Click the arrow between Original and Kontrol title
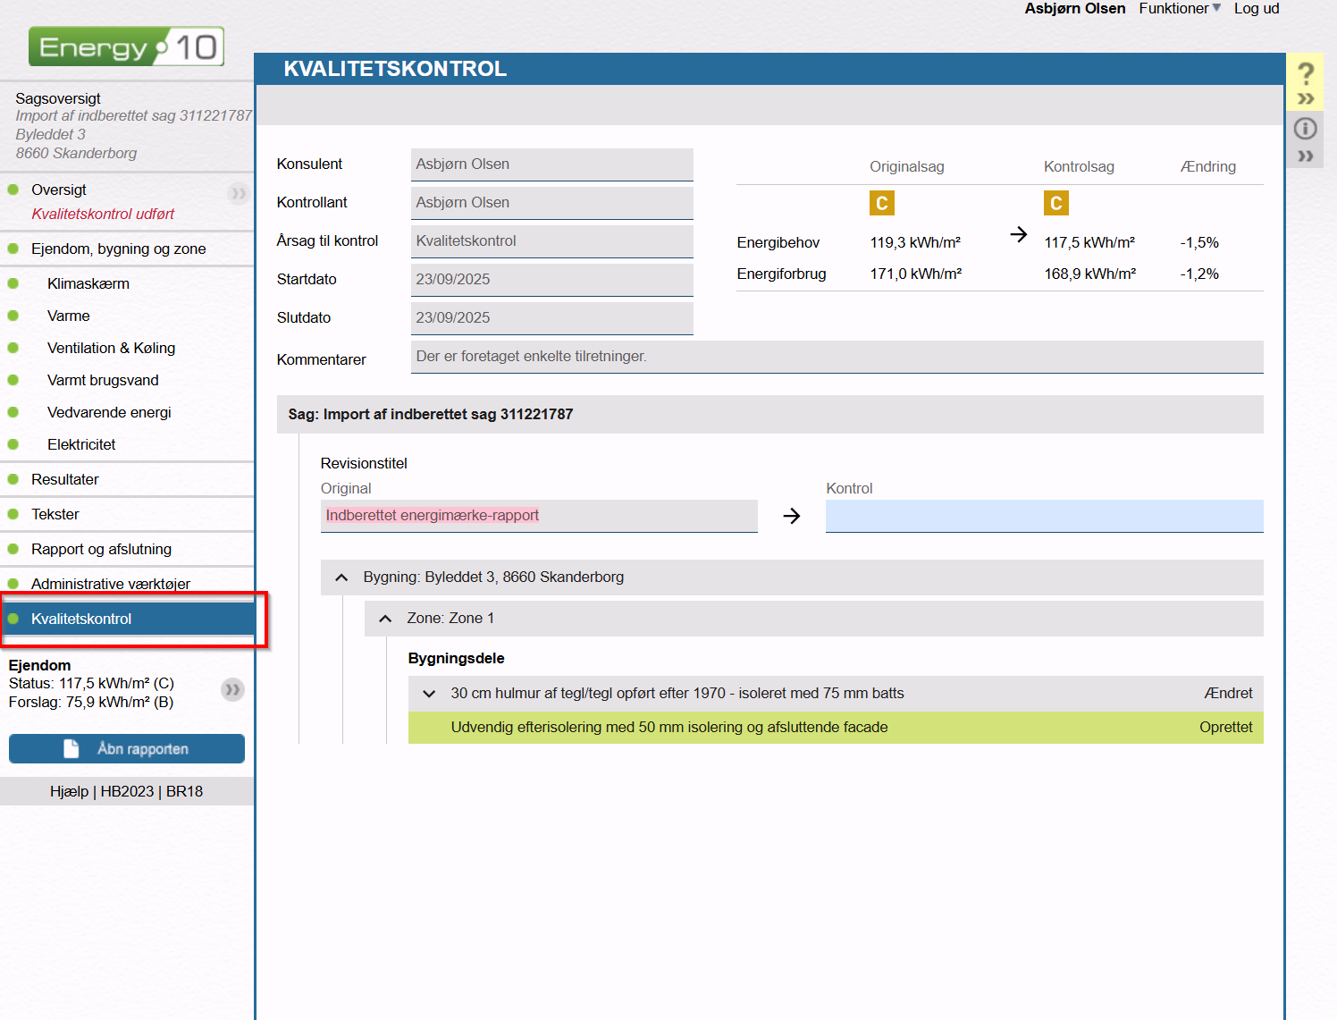Viewport: 1337px width, 1020px height. pos(791,516)
